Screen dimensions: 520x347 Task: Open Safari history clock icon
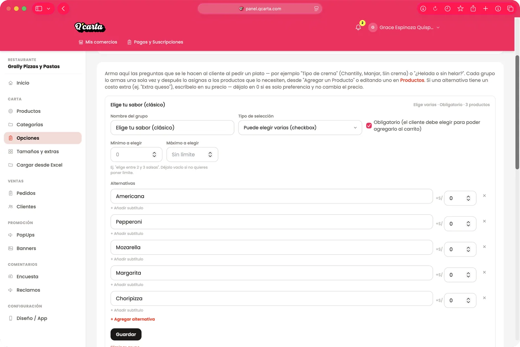pos(448,9)
